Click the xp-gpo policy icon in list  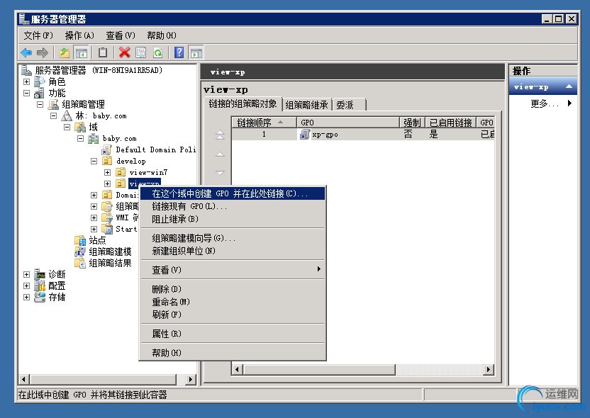305,134
